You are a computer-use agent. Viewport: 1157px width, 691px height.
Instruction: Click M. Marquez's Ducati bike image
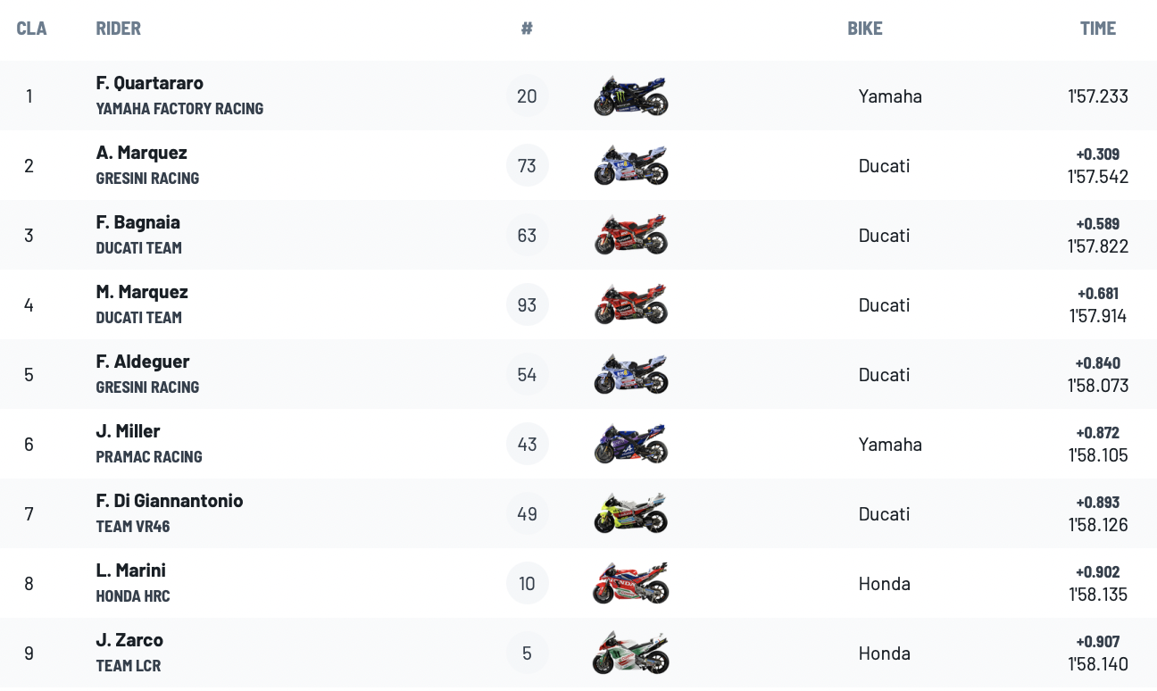pos(630,304)
